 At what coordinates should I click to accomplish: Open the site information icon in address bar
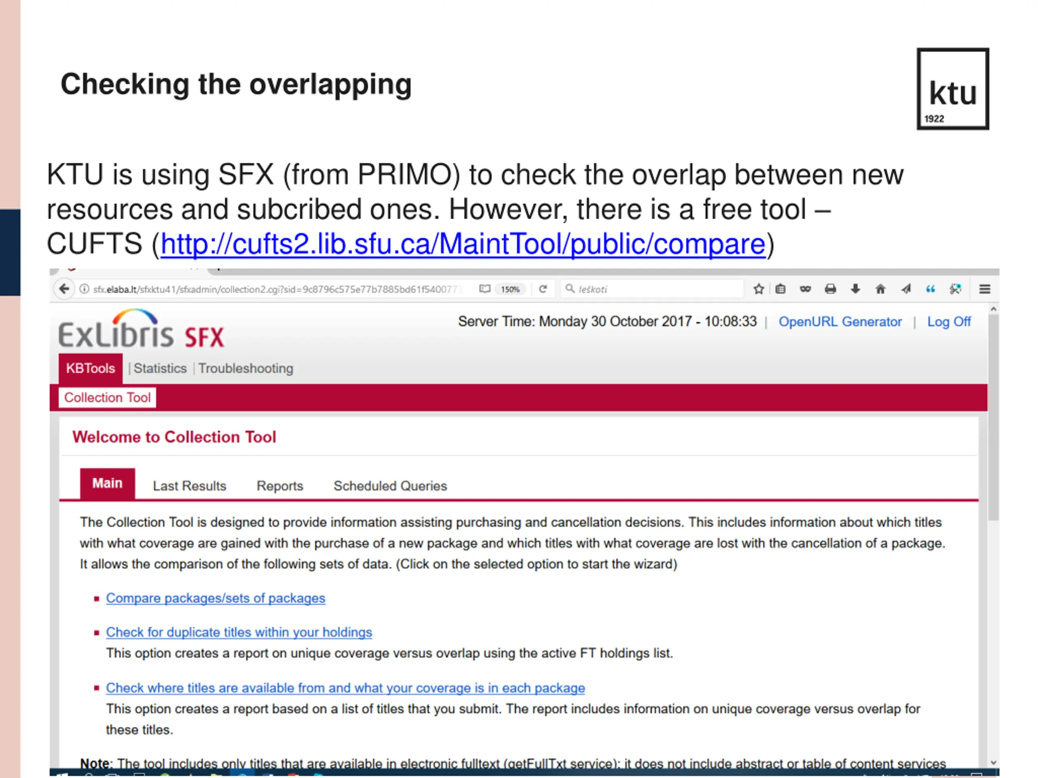point(84,289)
